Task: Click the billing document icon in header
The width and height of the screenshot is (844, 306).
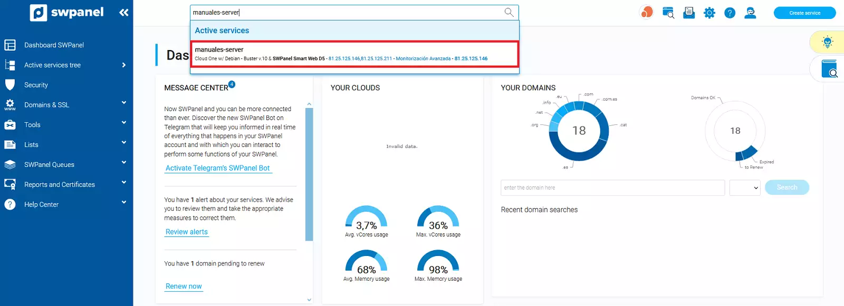Action: (688, 13)
